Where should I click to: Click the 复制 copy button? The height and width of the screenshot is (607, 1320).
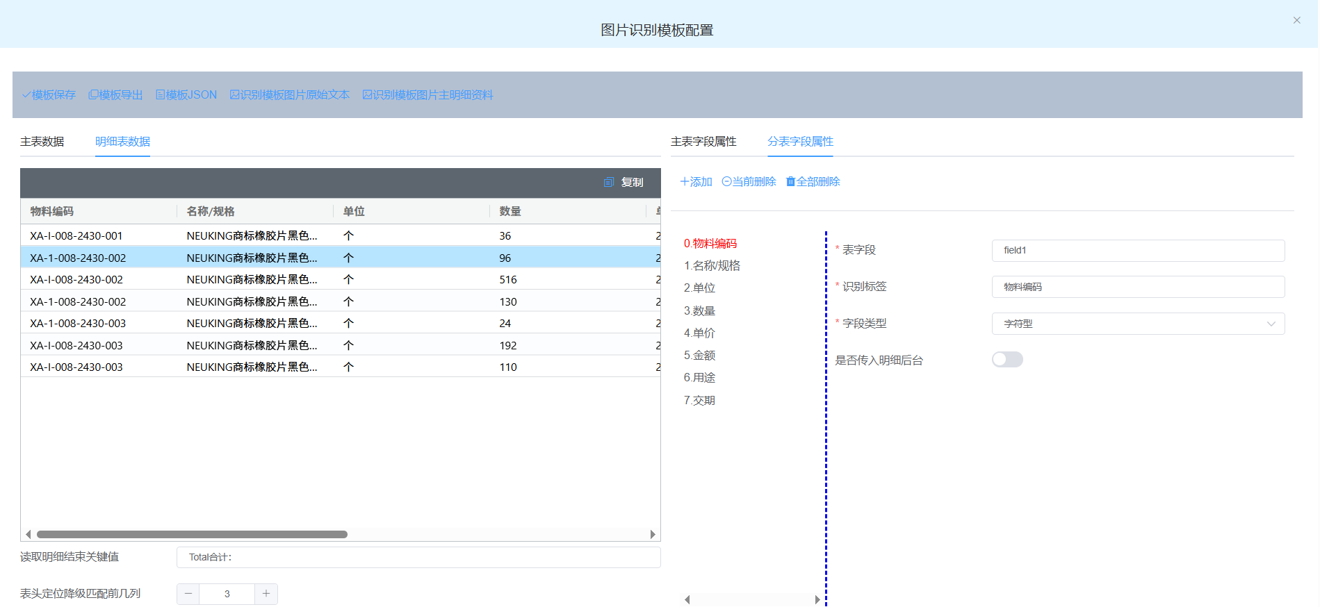point(624,182)
